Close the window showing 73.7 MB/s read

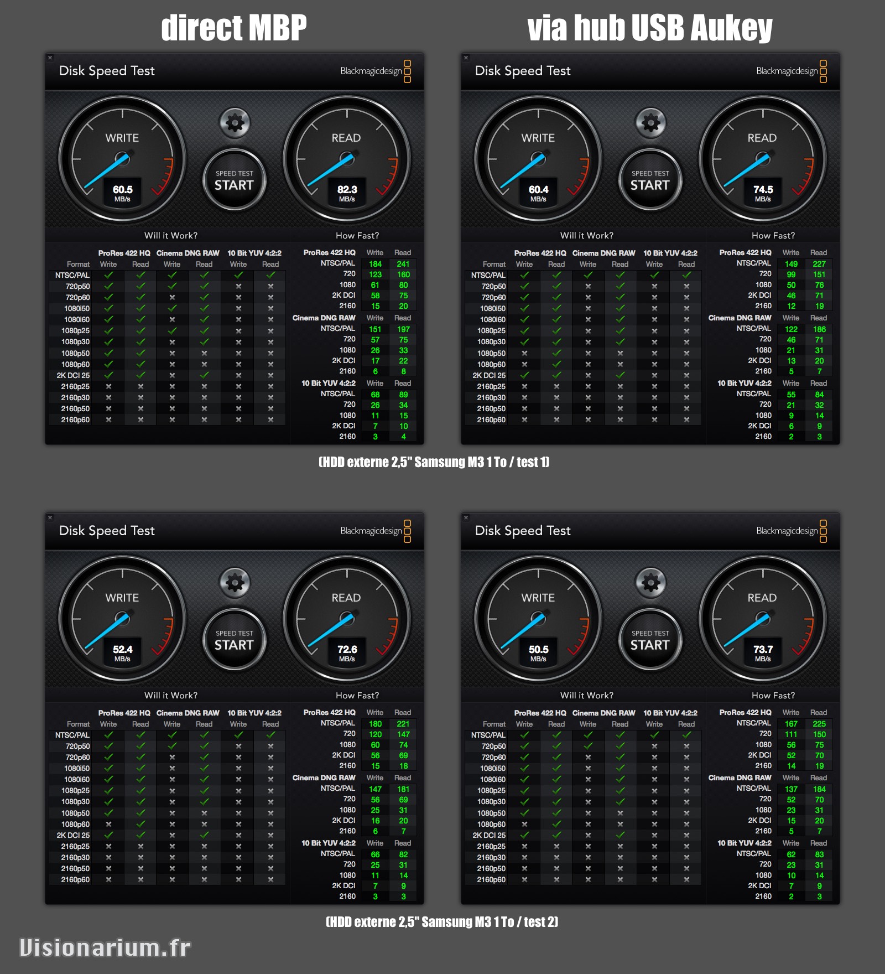click(x=466, y=517)
